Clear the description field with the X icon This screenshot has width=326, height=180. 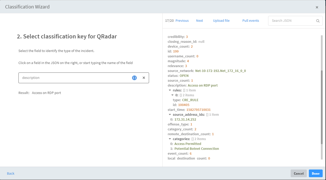point(144,78)
